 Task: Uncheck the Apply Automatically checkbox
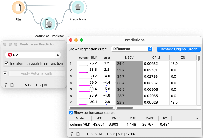pos(5,73)
